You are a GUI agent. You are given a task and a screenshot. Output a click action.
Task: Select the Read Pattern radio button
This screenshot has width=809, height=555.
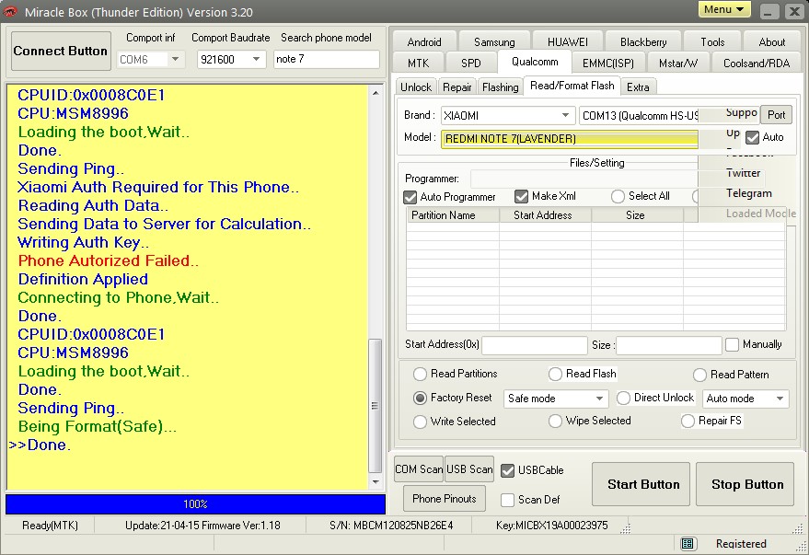[699, 375]
